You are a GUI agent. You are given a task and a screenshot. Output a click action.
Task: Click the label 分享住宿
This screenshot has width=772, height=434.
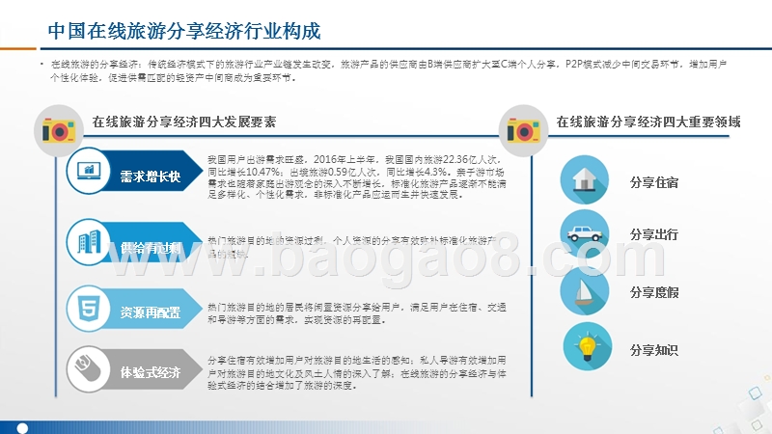pyautogui.click(x=654, y=182)
